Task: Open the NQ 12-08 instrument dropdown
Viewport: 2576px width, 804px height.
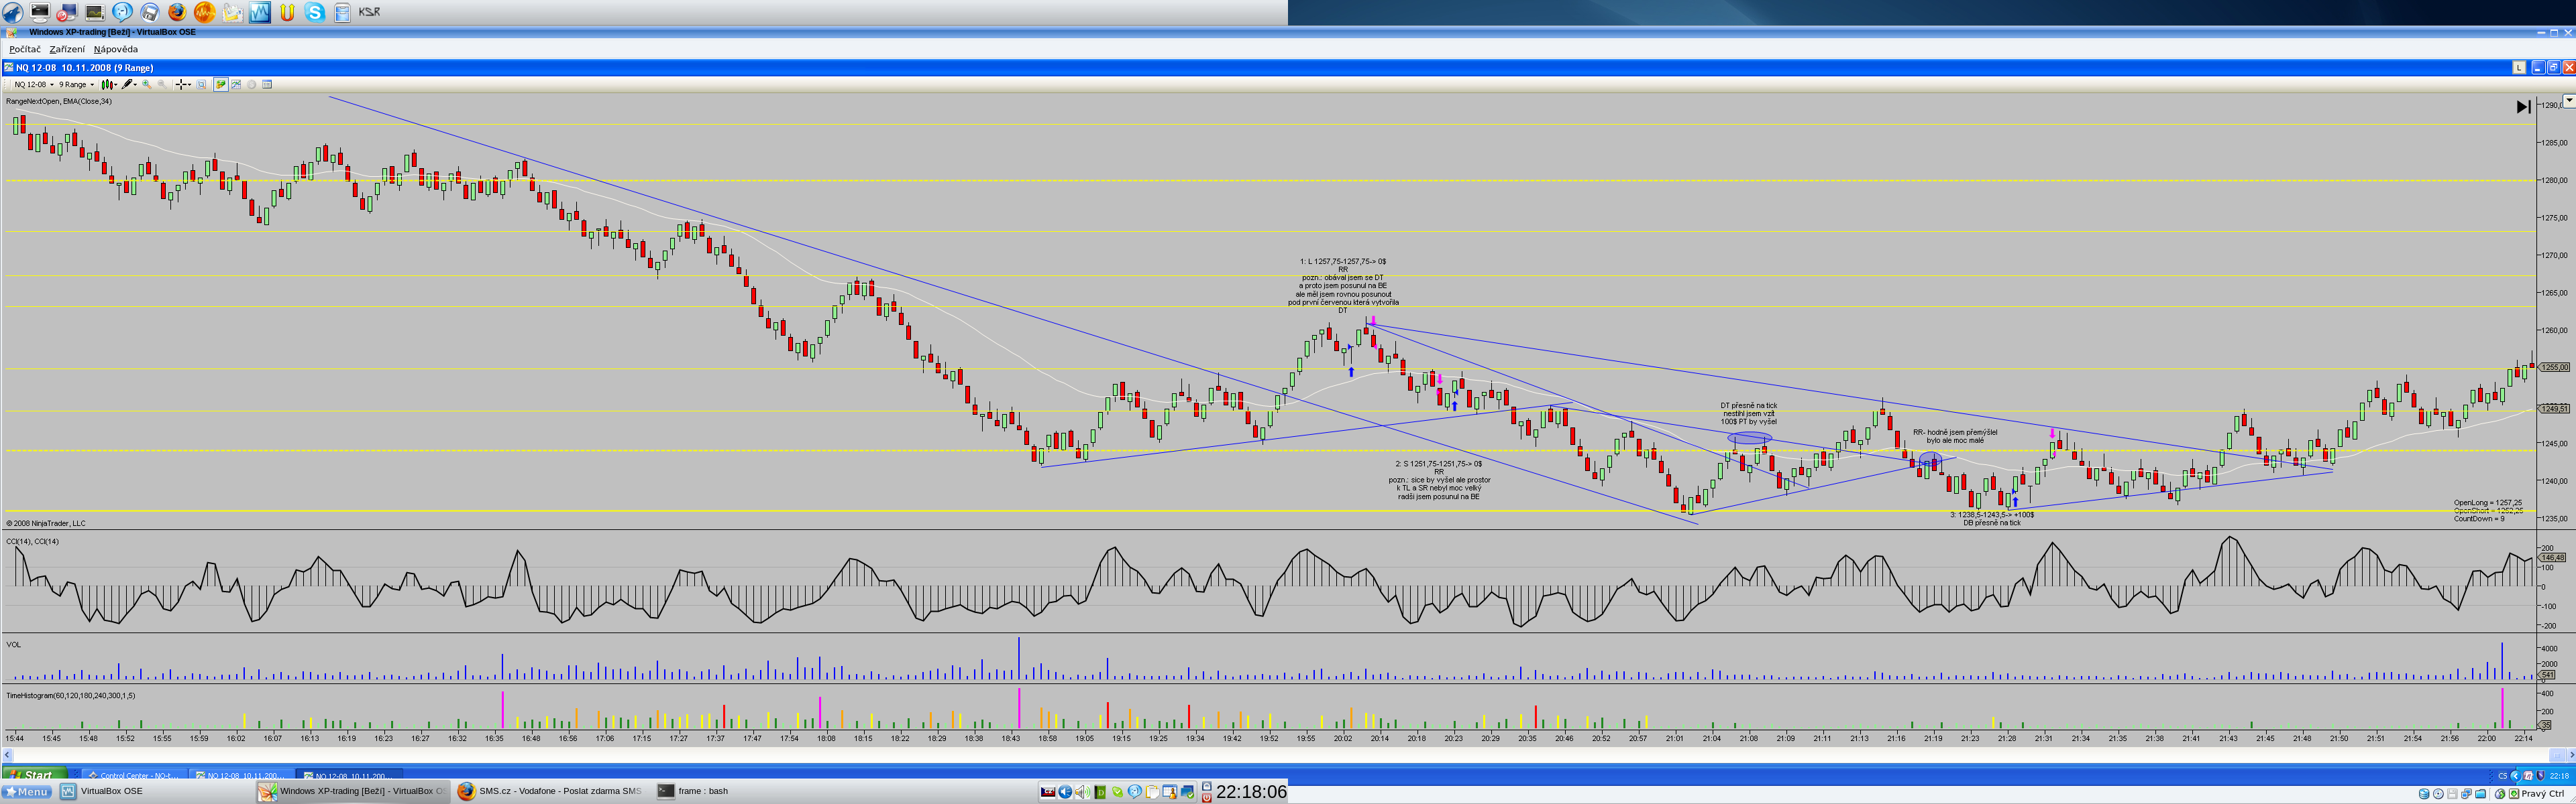Action: (x=33, y=85)
